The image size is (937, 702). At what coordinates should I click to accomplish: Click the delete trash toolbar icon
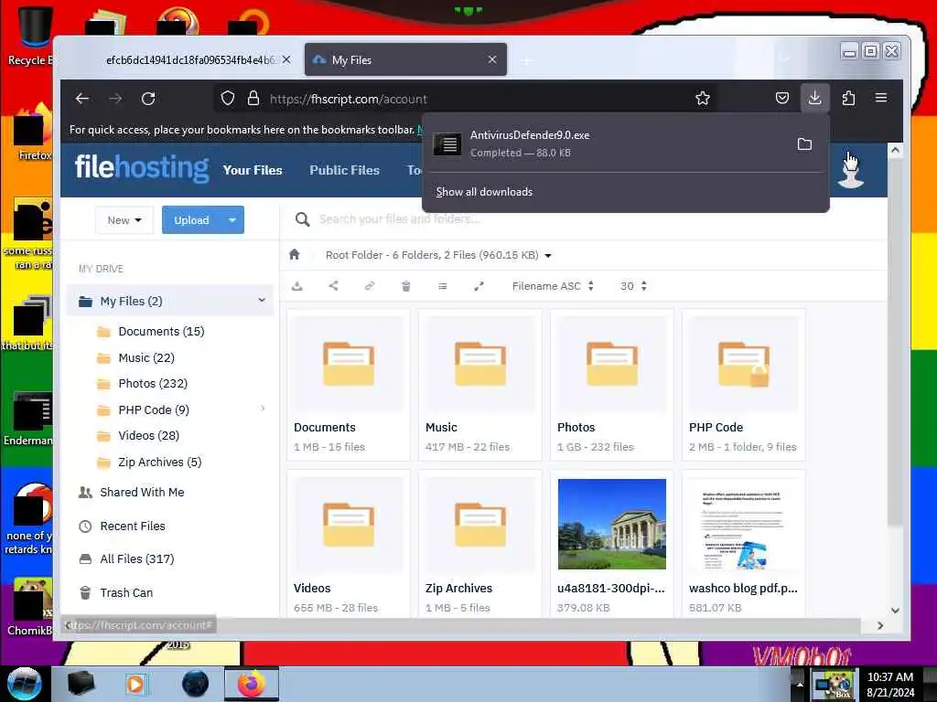tap(405, 286)
